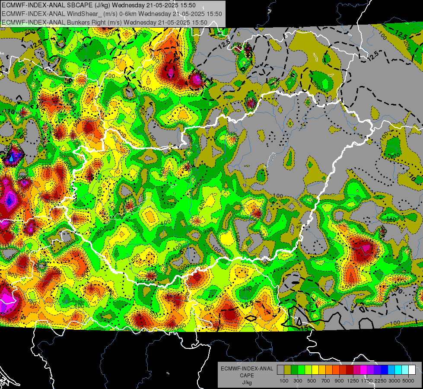Click the olive swatch in the CAPE legend
The image size is (423, 389).
(x=287, y=370)
